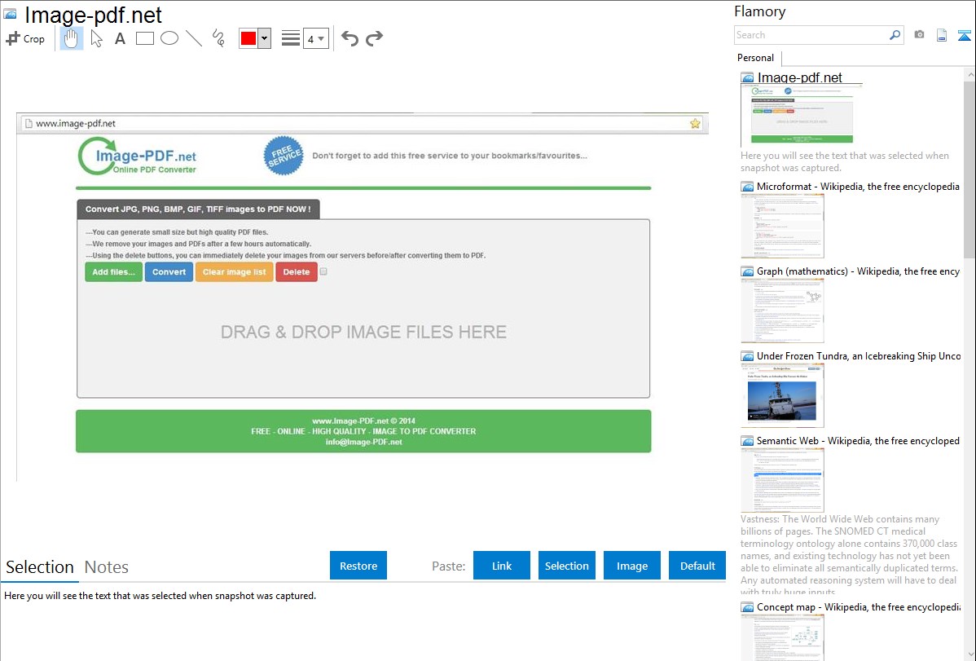Click the Free Service badge
The image size is (976, 661).
tap(284, 156)
